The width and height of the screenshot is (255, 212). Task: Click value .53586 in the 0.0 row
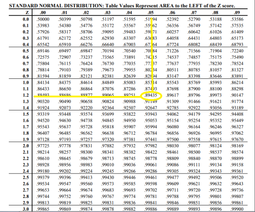click(237, 19)
